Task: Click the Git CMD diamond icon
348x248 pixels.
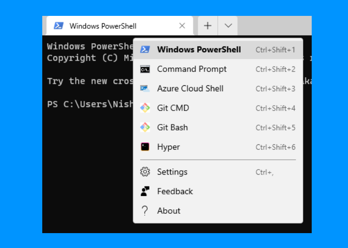Action: coord(145,108)
